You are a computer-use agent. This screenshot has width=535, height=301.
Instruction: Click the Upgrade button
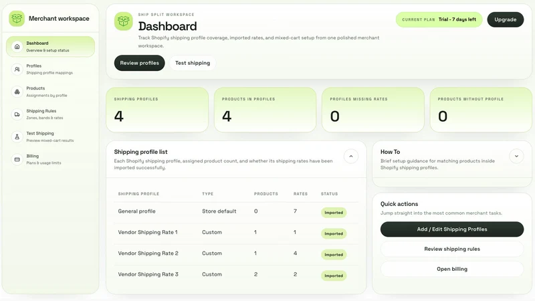pos(506,20)
